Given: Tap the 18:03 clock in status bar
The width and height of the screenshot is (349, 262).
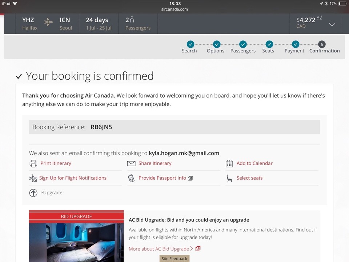Looking at the screenshot, I should click(x=175, y=4).
